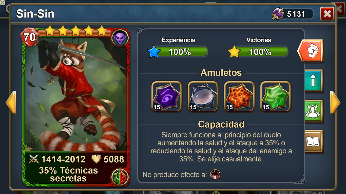This screenshot has height=194, width=346.
Task: Click the immune hero icon beside 'No produce efecto a'
Action: 215,174
